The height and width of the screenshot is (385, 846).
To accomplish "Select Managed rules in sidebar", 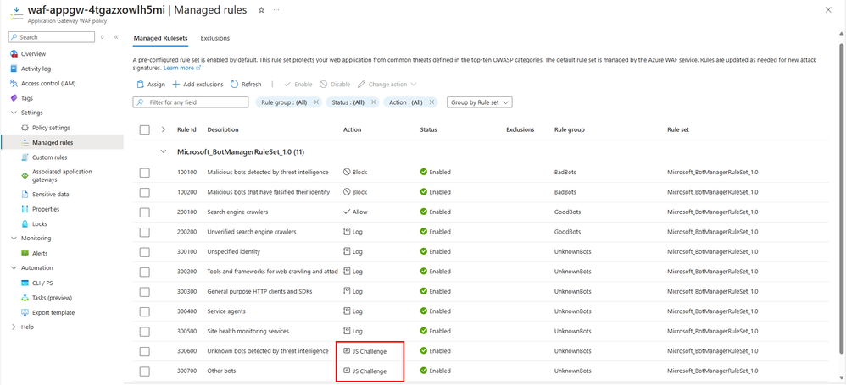I will [x=53, y=143].
